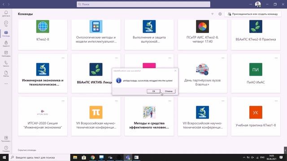Open the Activity bell in the sidebar
The width and height of the screenshot is (287, 161).
click(6, 13)
